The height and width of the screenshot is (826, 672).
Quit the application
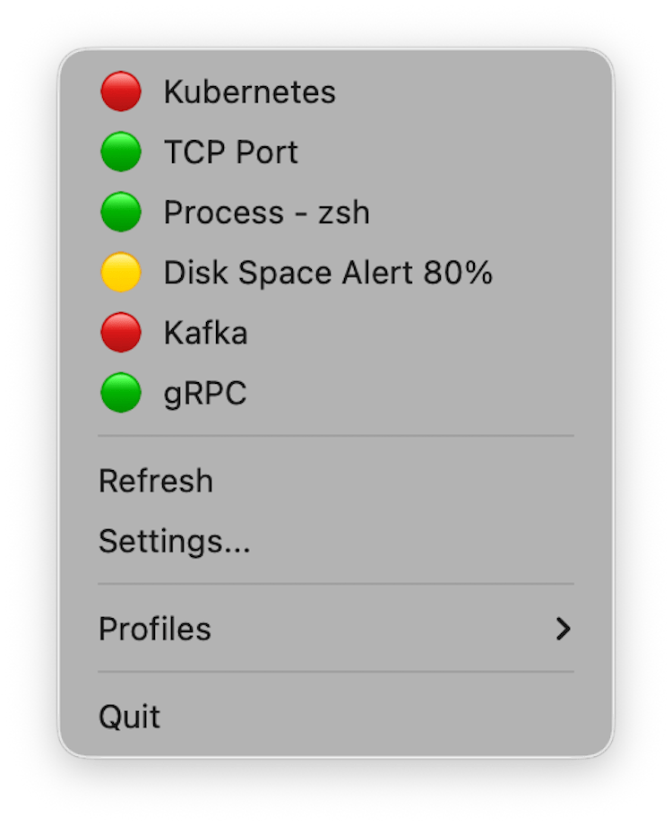(130, 717)
